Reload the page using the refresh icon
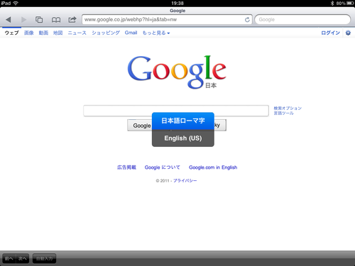 pos(247,20)
